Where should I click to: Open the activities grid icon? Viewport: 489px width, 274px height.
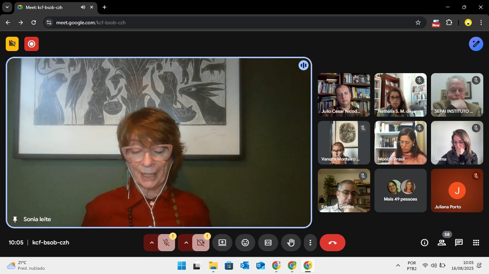pyautogui.click(x=476, y=243)
